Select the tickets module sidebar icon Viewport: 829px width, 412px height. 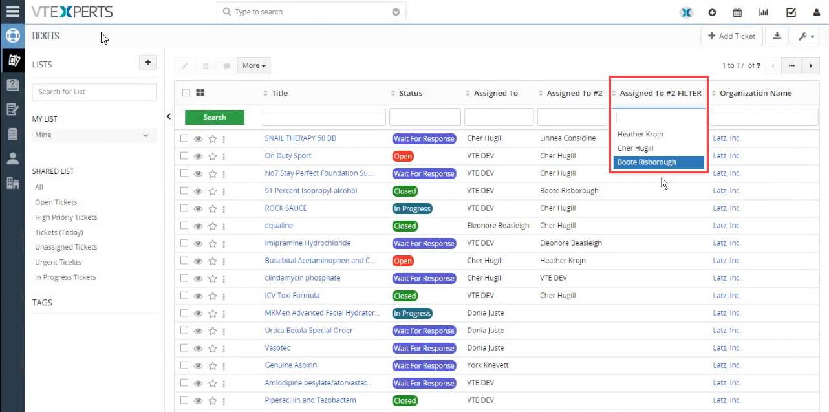point(12,60)
